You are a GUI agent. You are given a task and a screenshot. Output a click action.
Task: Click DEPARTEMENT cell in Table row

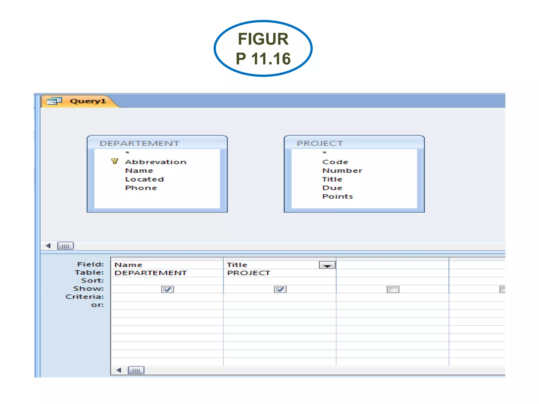pyautogui.click(x=167, y=273)
